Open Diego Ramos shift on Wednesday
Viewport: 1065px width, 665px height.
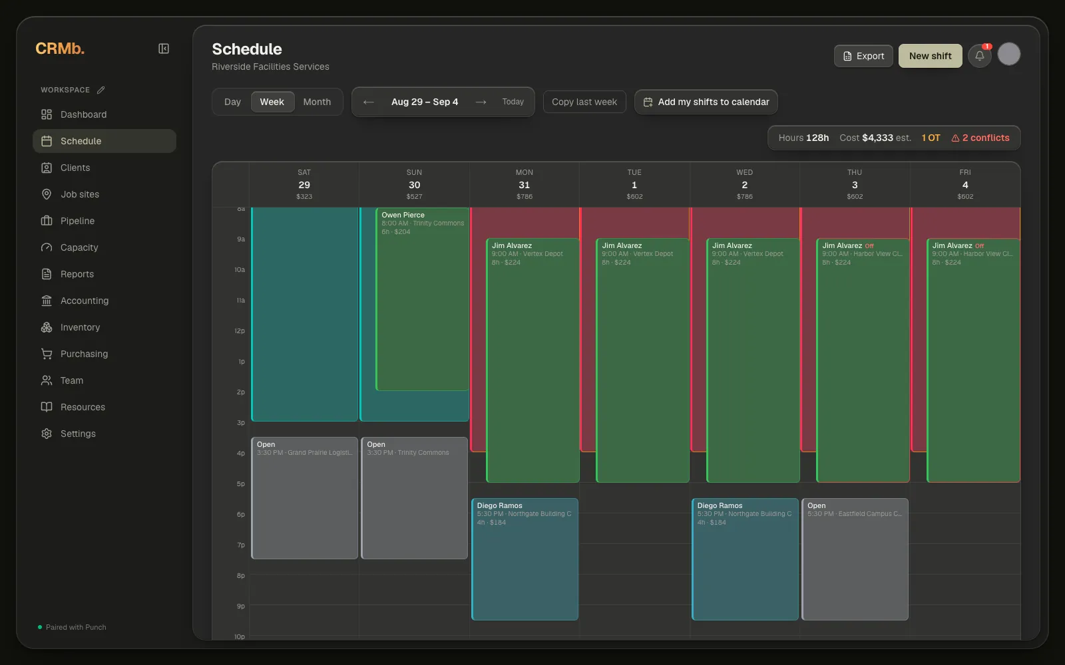click(745, 559)
